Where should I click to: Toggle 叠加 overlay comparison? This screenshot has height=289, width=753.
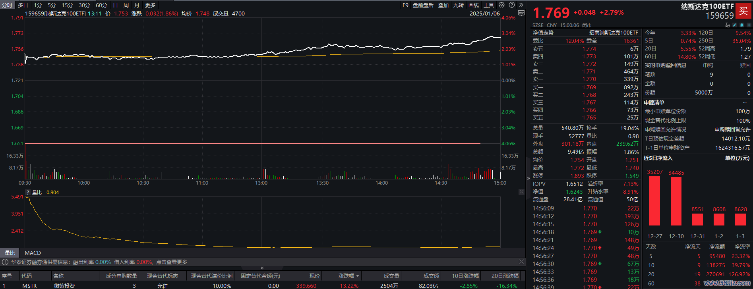pyautogui.click(x=443, y=5)
